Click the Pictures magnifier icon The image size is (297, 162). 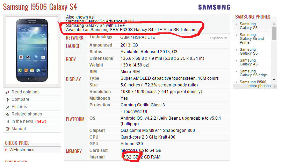pos(7,107)
